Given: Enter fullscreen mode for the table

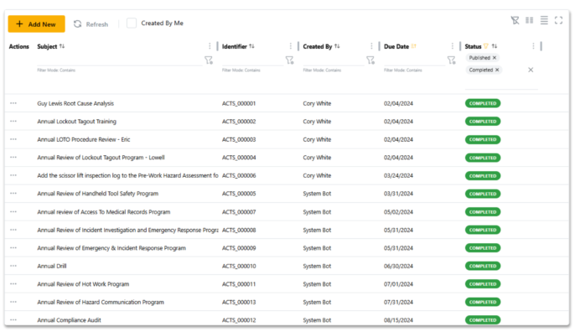Looking at the screenshot, I should coord(558,20).
